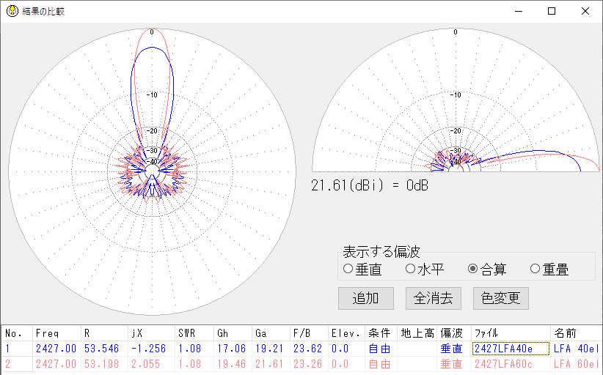The height and width of the screenshot is (375, 603).
Task: Click the app icon in the title bar
Action: click(12, 11)
